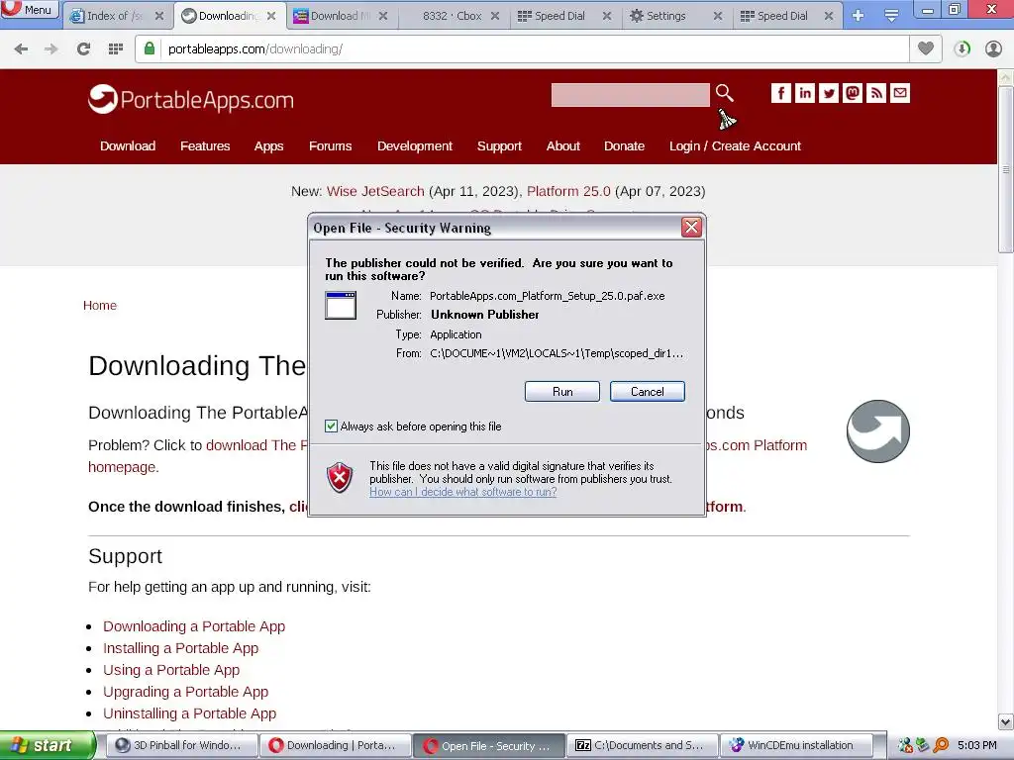Open the Windows start button
This screenshot has height=760, width=1014.
pyautogui.click(x=48, y=745)
